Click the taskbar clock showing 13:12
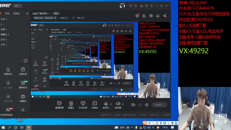The height and width of the screenshot is (130, 231). (165, 127)
